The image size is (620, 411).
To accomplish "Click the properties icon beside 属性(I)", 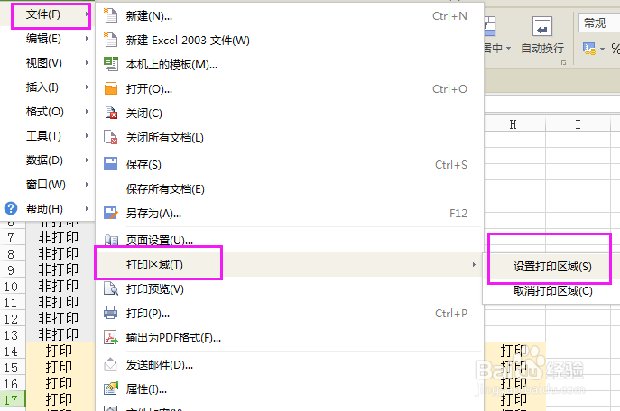I will click(x=110, y=388).
